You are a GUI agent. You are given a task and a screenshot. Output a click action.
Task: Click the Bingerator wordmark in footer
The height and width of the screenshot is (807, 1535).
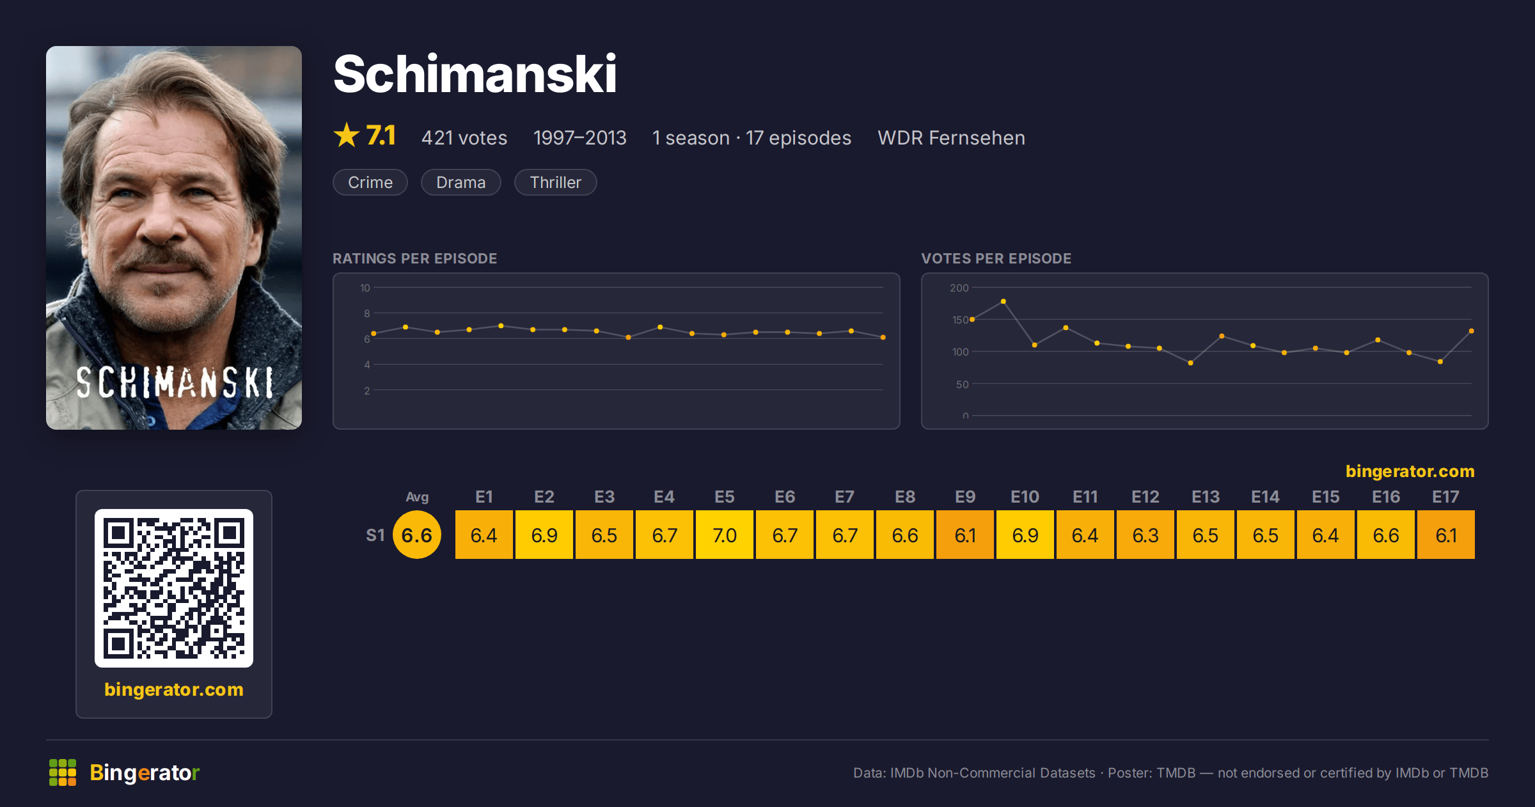pos(145,772)
